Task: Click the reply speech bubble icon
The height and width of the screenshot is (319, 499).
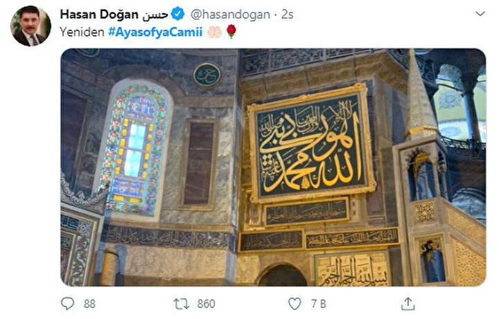Action: tap(67, 304)
